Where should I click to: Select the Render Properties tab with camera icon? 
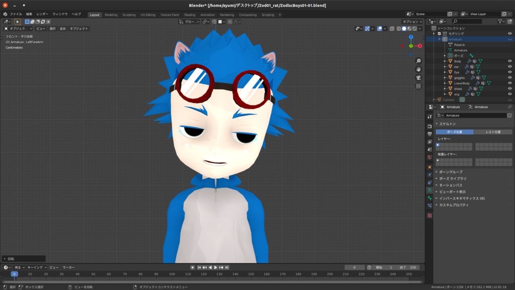430,127
